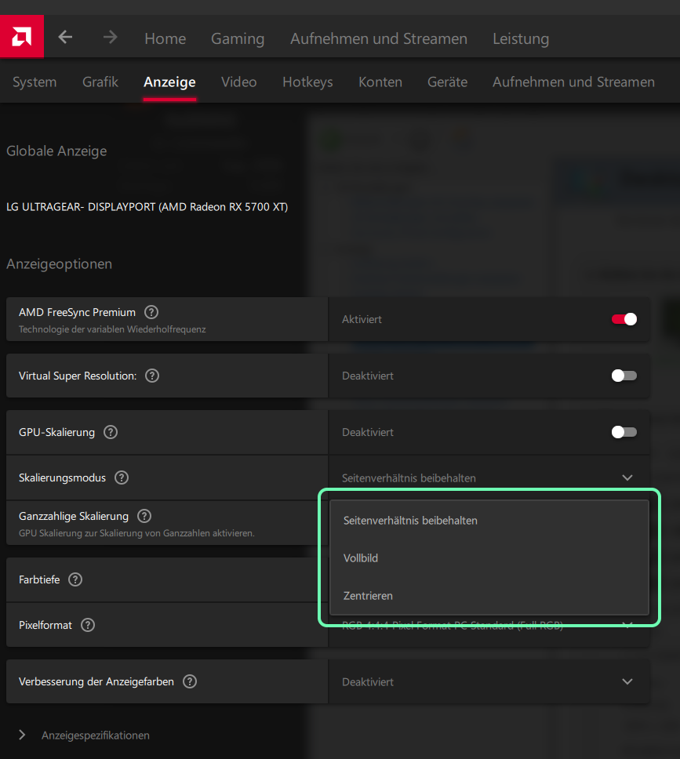Expand the Verbesserung der Anzeigefarben dropdown
The image size is (680, 759).
pyautogui.click(x=627, y=681)
